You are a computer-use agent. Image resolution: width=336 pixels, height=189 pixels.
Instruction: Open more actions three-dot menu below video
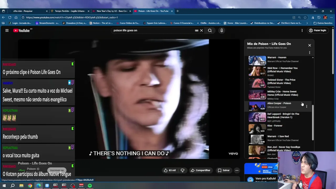click(237, 170)
